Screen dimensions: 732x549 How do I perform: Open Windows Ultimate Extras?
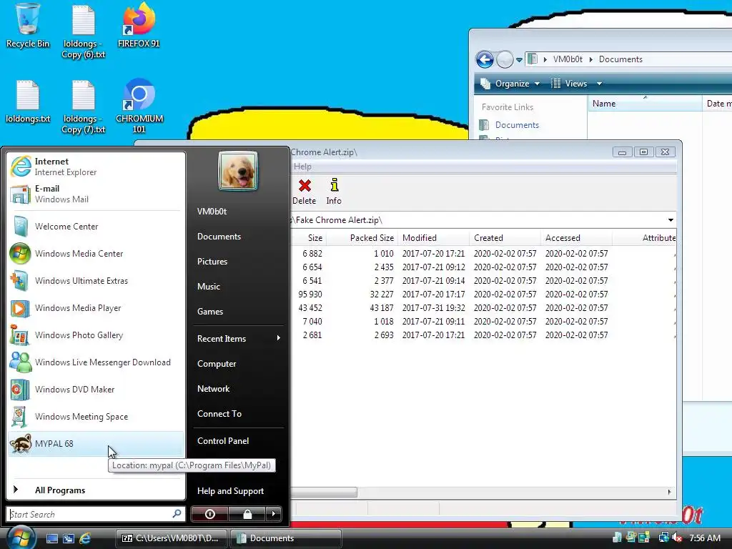96,280
